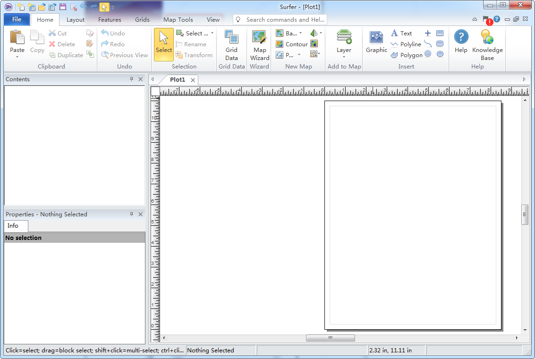
Task: Switch to the Features ribbon tab
Action: [x=110, y=20]
